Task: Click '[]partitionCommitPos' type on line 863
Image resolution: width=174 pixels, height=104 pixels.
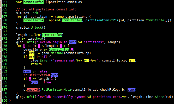Action: click(x=64, y=2)
